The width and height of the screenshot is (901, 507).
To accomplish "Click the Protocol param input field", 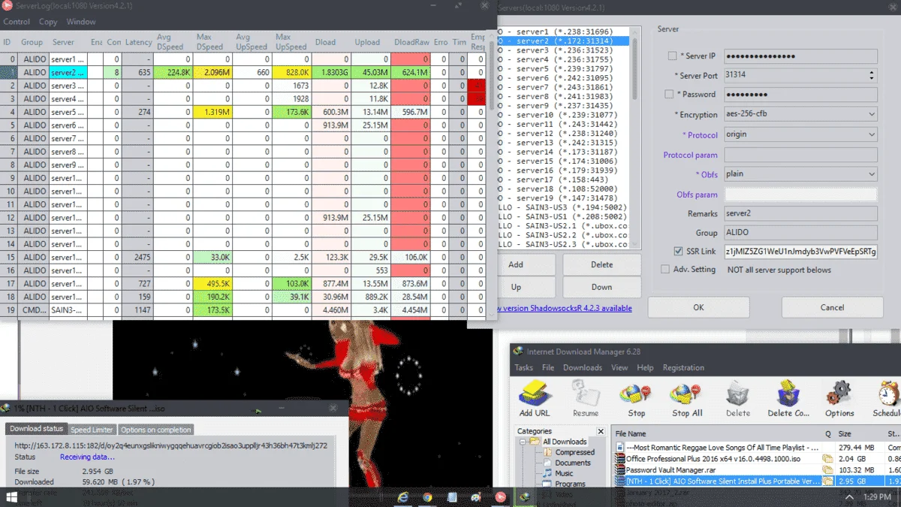I will pyautogui.click(x=800, y=155).
